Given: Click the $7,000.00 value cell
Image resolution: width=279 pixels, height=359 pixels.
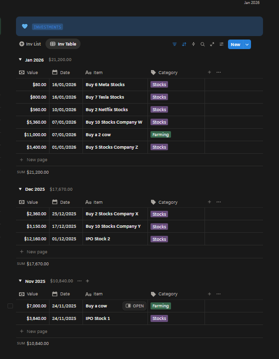Looking at the screenshot, I should (x=32, y=306).
